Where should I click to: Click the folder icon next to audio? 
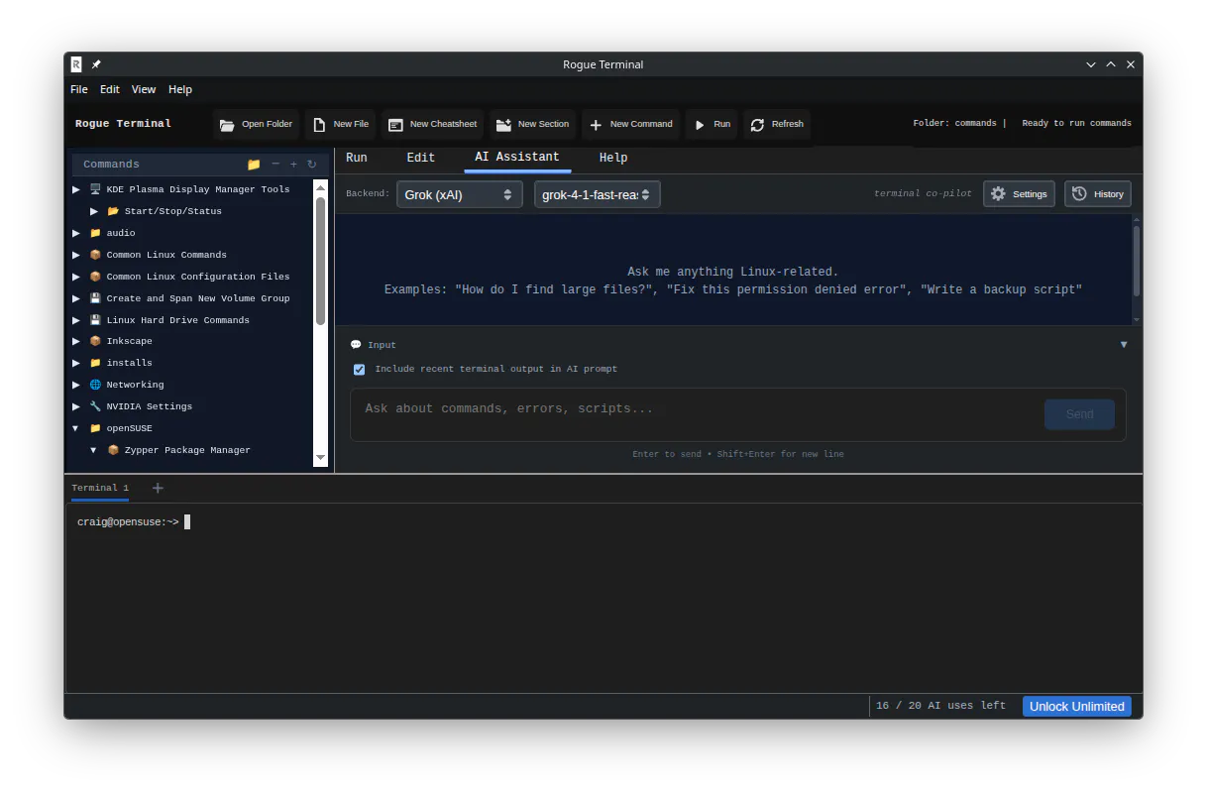(95, 233)
